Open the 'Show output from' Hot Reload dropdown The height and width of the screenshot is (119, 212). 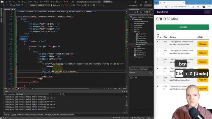pos(32,94)
